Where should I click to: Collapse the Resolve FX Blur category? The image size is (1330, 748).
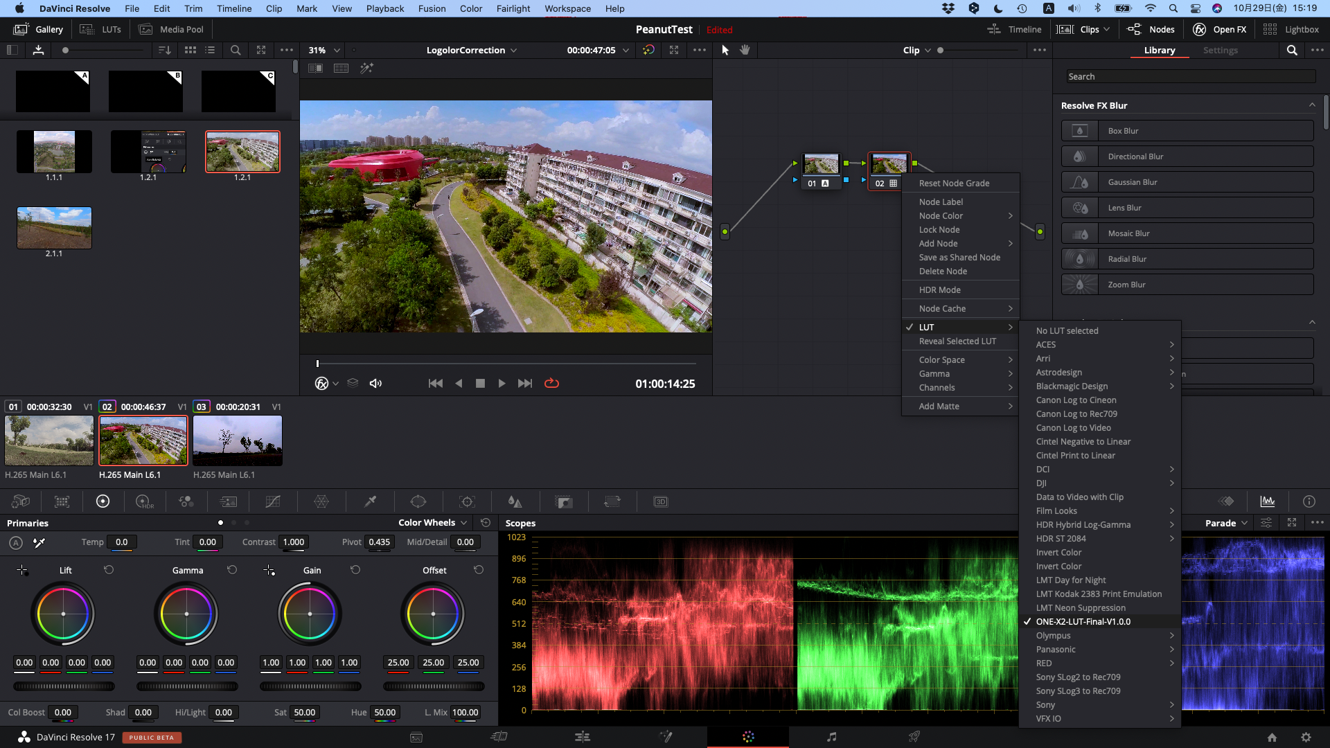click(1312, 105)
